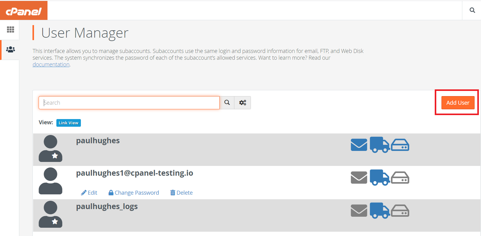Click Web Disk drive icon for paulhughes
Image resolution: width=481 pixels, height=236 pixels.
[400, 145]
